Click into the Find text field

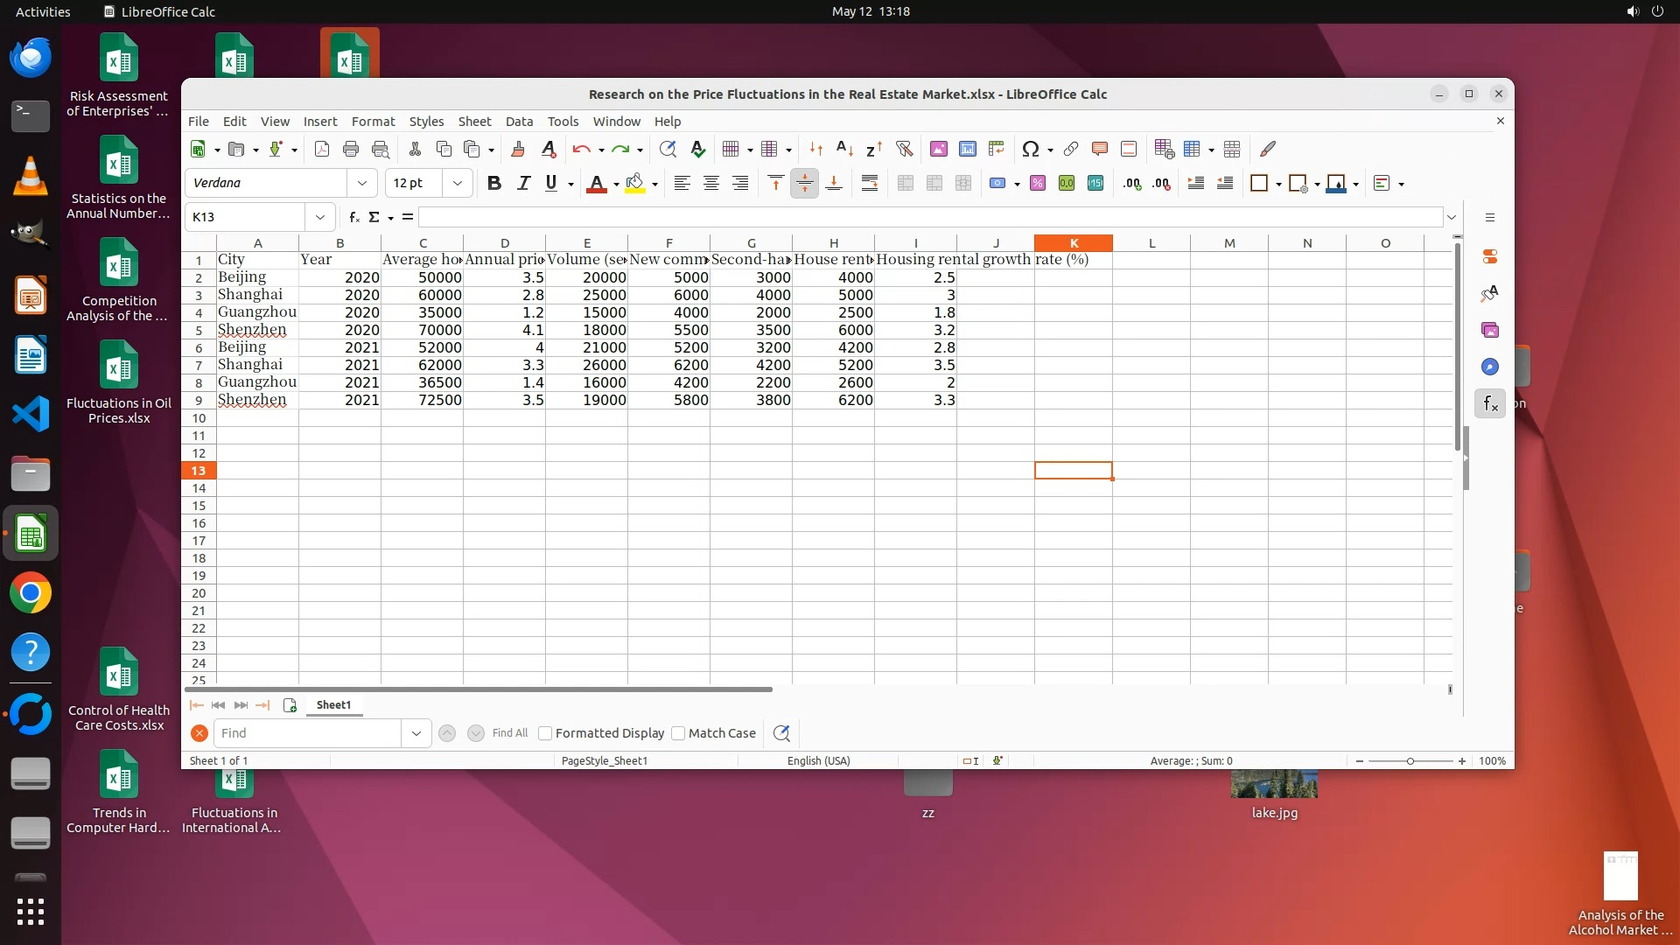click(x=308, y=733)
